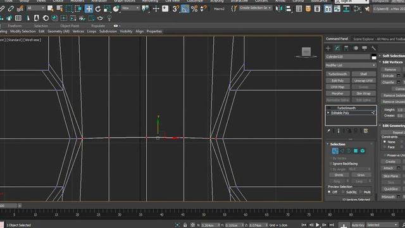
Task: Select Preview Selection SubObj radio
Action: (343, 192)
